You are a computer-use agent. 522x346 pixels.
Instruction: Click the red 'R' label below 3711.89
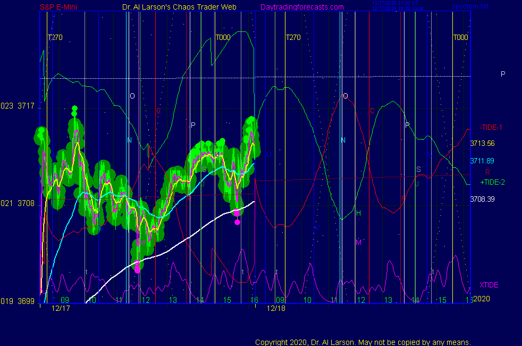[487, 172]
